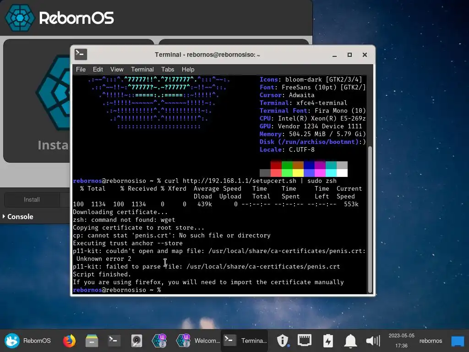Click the bright yellow neofetch color block

(x=298, y=173)
